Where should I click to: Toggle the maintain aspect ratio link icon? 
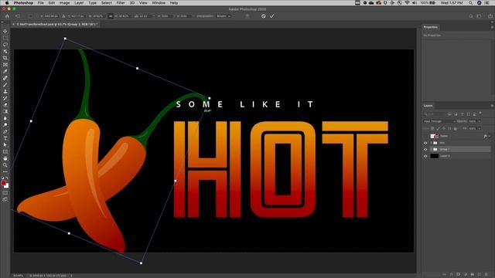coord(111,16)
